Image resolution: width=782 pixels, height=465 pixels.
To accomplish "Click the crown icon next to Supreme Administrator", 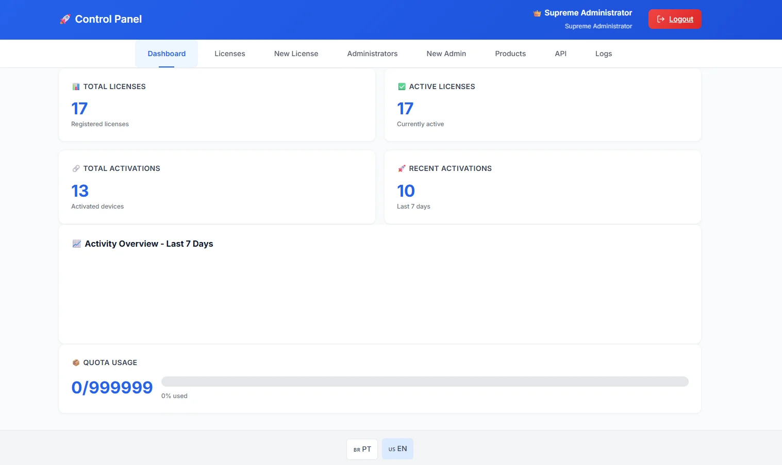I will (536, 12).
